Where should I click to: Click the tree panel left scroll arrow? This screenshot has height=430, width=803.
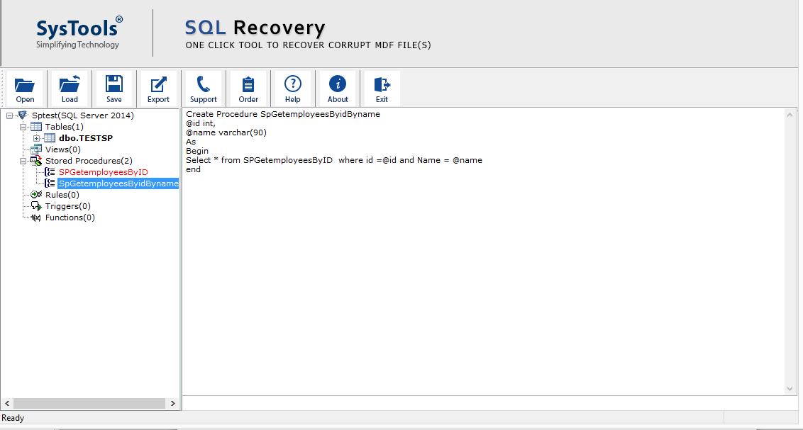7,403
